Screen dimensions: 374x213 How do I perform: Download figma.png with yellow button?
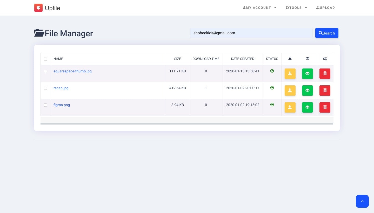click(290, 107)
